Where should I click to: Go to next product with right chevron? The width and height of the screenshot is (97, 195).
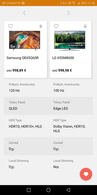[68, 13]
